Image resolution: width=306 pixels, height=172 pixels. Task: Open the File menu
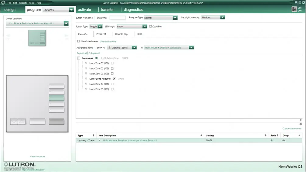[9, 3]
